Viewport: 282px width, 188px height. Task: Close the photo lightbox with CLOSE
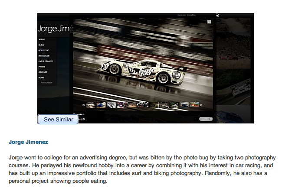[206, 119]
